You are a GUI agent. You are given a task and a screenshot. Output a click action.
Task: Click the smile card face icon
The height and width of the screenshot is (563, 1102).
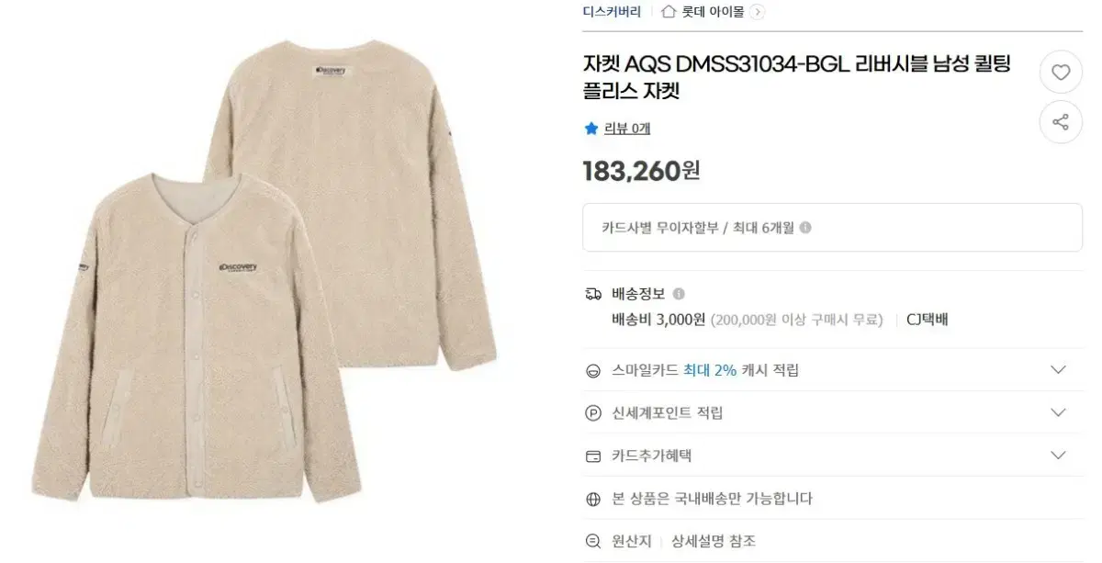(x=593, y=370)
